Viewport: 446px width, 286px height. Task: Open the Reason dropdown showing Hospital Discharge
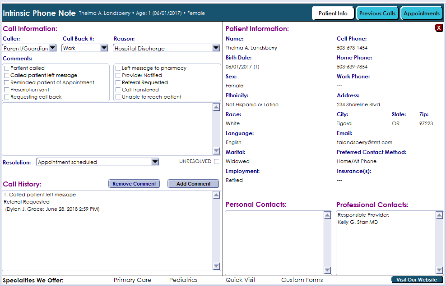point(215,48)
